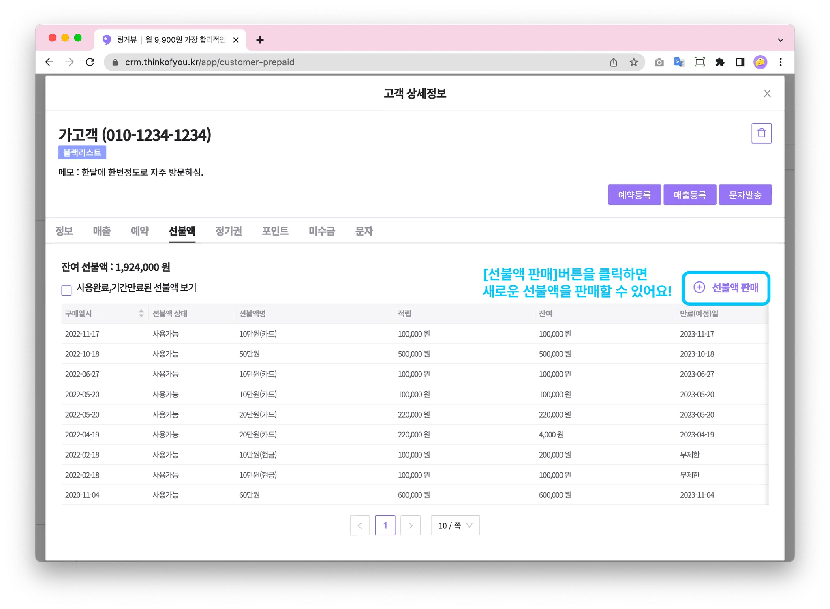Screen dimensions: 830x609
Task: Open the Google Translate extension icon
Action: click(679, 62)
